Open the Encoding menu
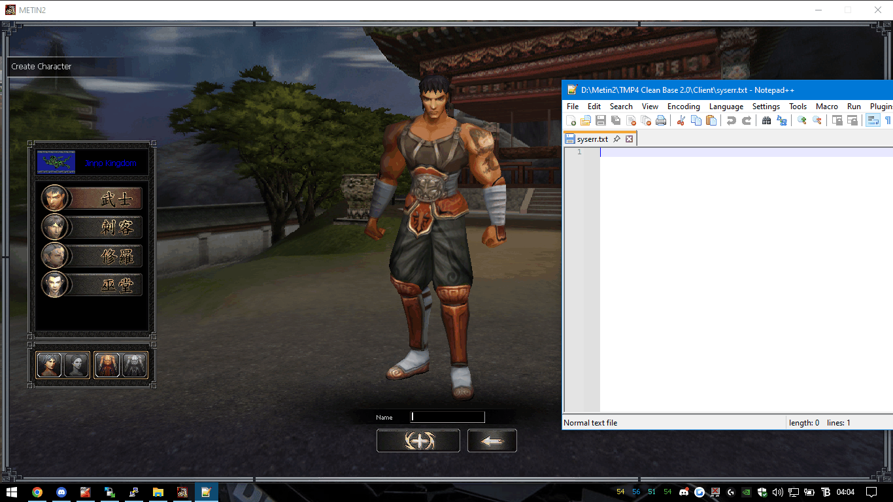 (x=683, y=107)
